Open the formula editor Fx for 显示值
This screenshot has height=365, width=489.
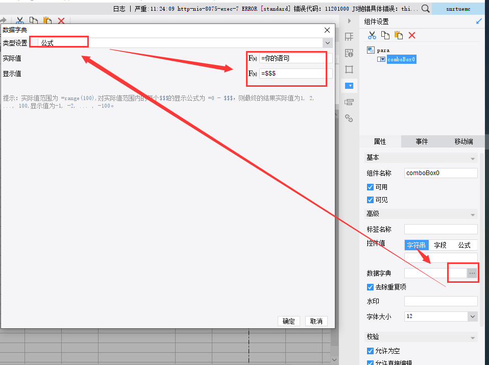click(x=253, y=74)
